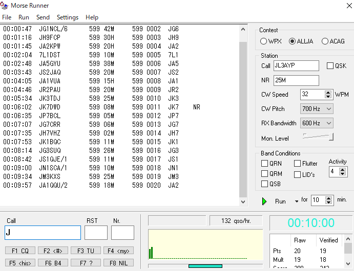354x271 pixels.
Task: Turn on the LID's checkbox
Action: (298, 174)
